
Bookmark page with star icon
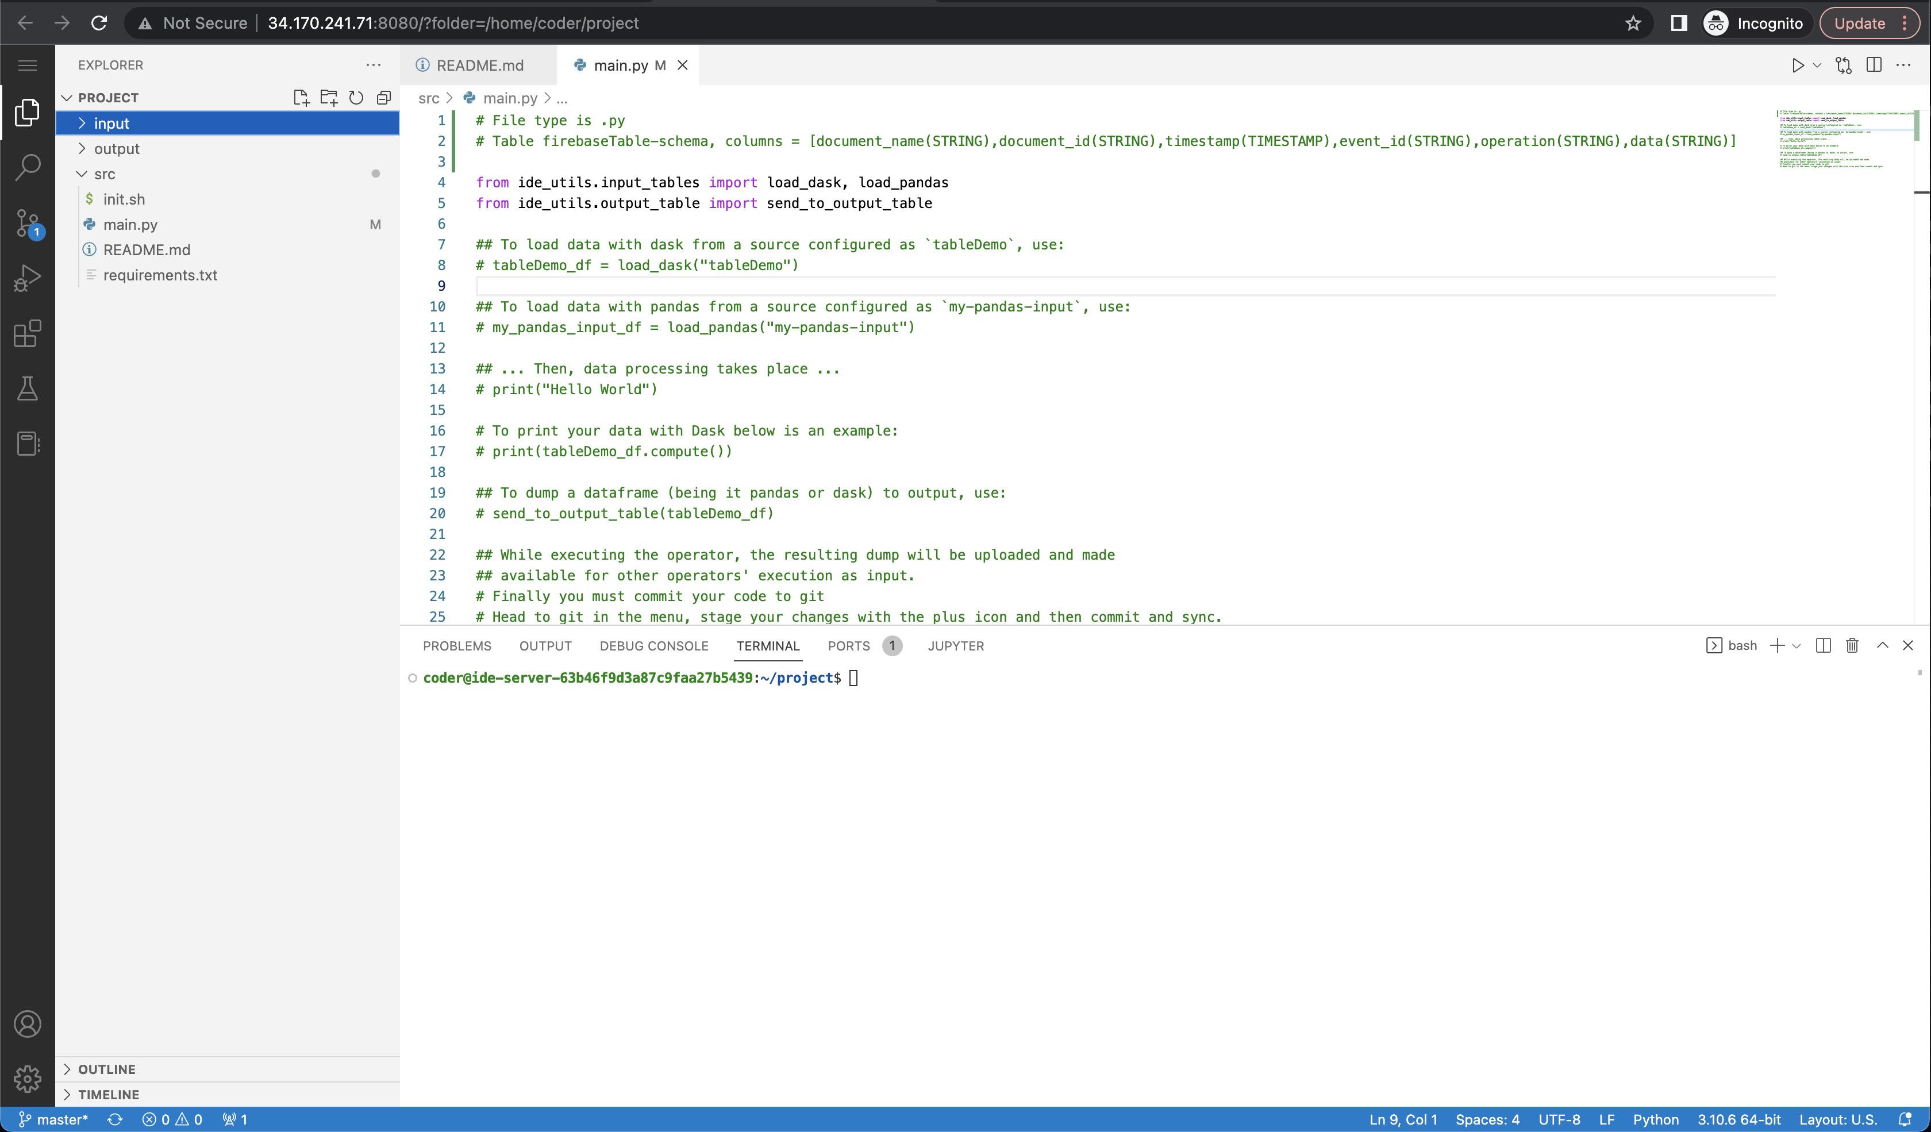pyautogui.click(x=1633, y=23)
